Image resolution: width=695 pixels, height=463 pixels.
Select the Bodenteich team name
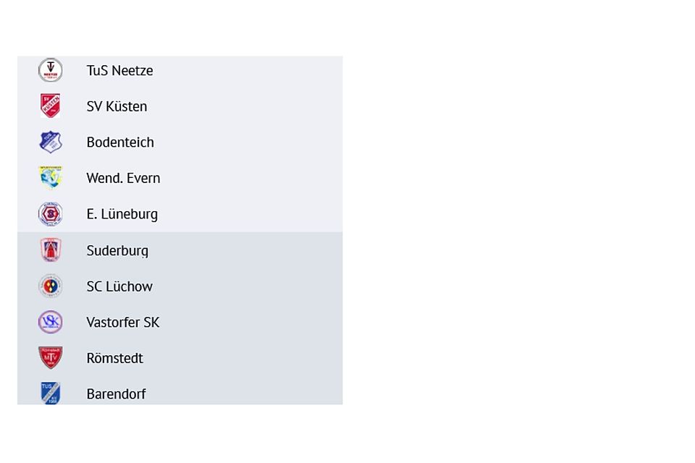pyautogui.click(x=120, y=143)
